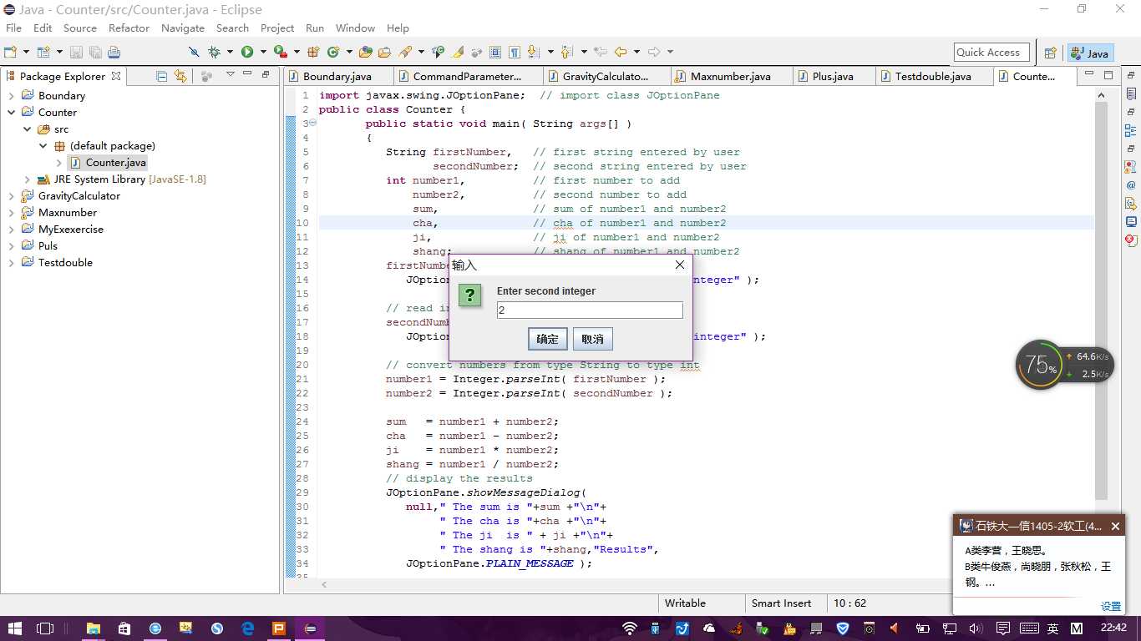The height and width of the screenshot is (641, 1141).
Task: Click the volume icon in system tray
Action: pos(975,628)
